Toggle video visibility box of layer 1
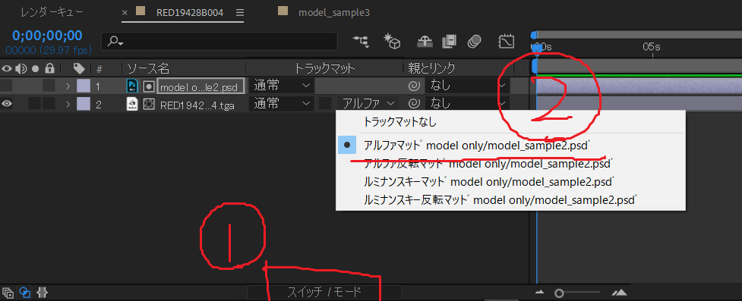This screenshot has height=301, width=742. 7,86
